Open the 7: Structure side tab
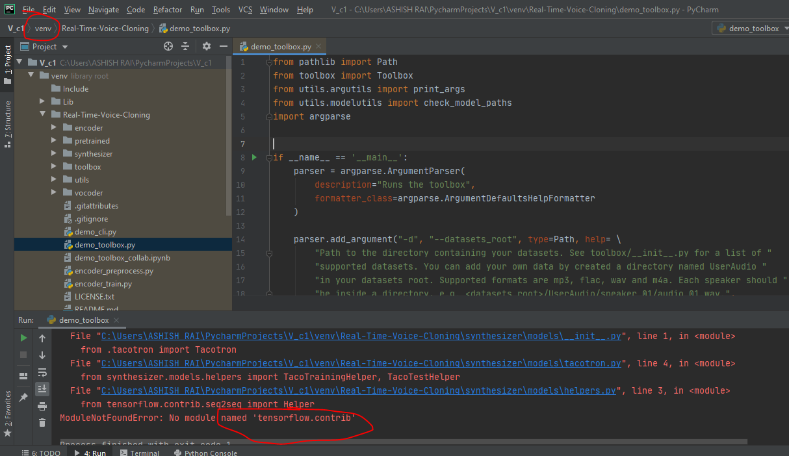Image resolution: width=789 pixels, height=456 pixels. tap(7, 125)
